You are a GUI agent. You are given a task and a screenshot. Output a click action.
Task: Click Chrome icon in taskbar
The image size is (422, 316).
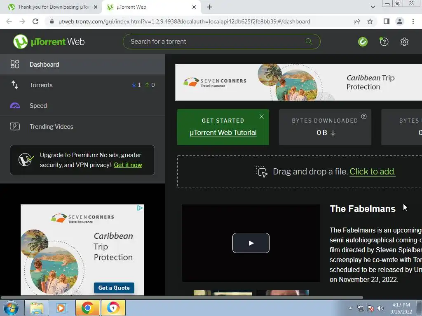coord(87,308)
